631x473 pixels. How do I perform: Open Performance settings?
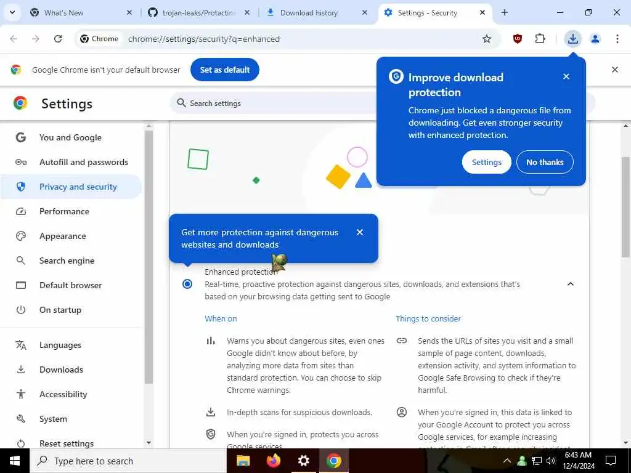pos(71,211)
